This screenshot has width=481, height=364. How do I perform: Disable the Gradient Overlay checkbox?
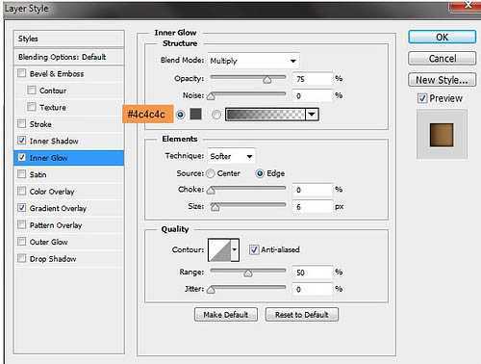click(x=21, y=208)
